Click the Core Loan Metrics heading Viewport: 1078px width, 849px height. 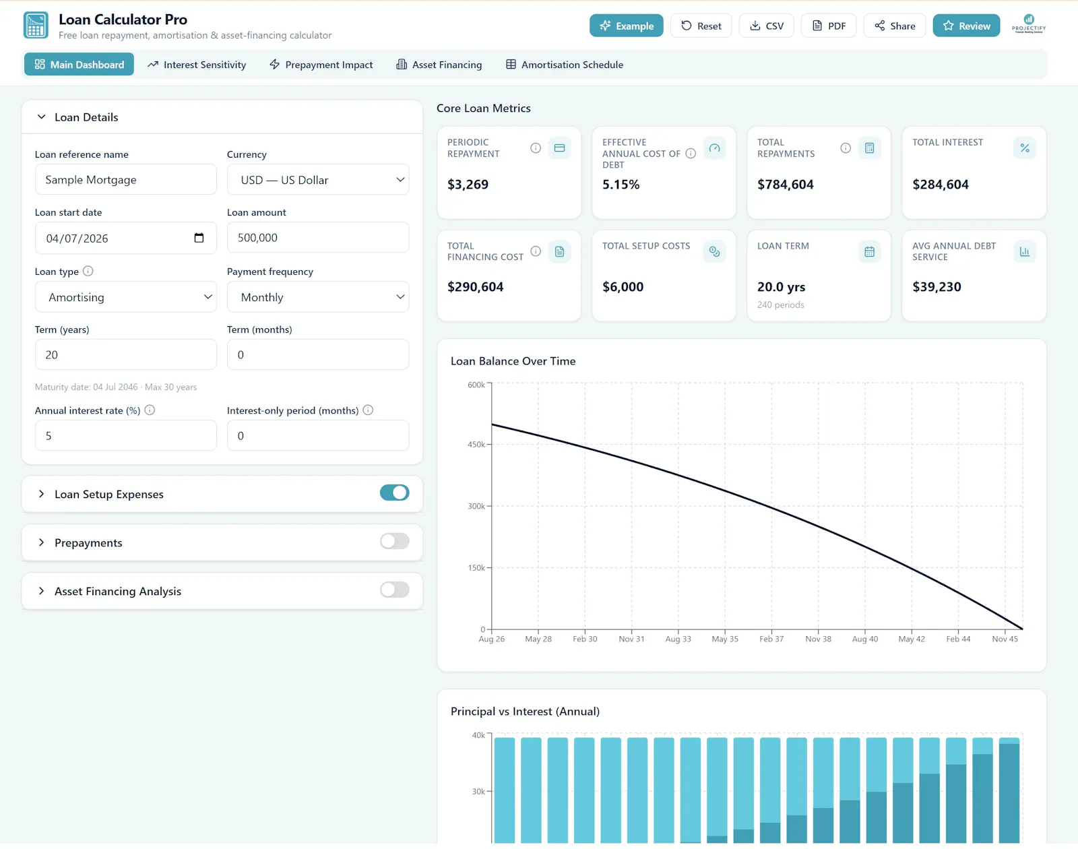coord(484,108)
